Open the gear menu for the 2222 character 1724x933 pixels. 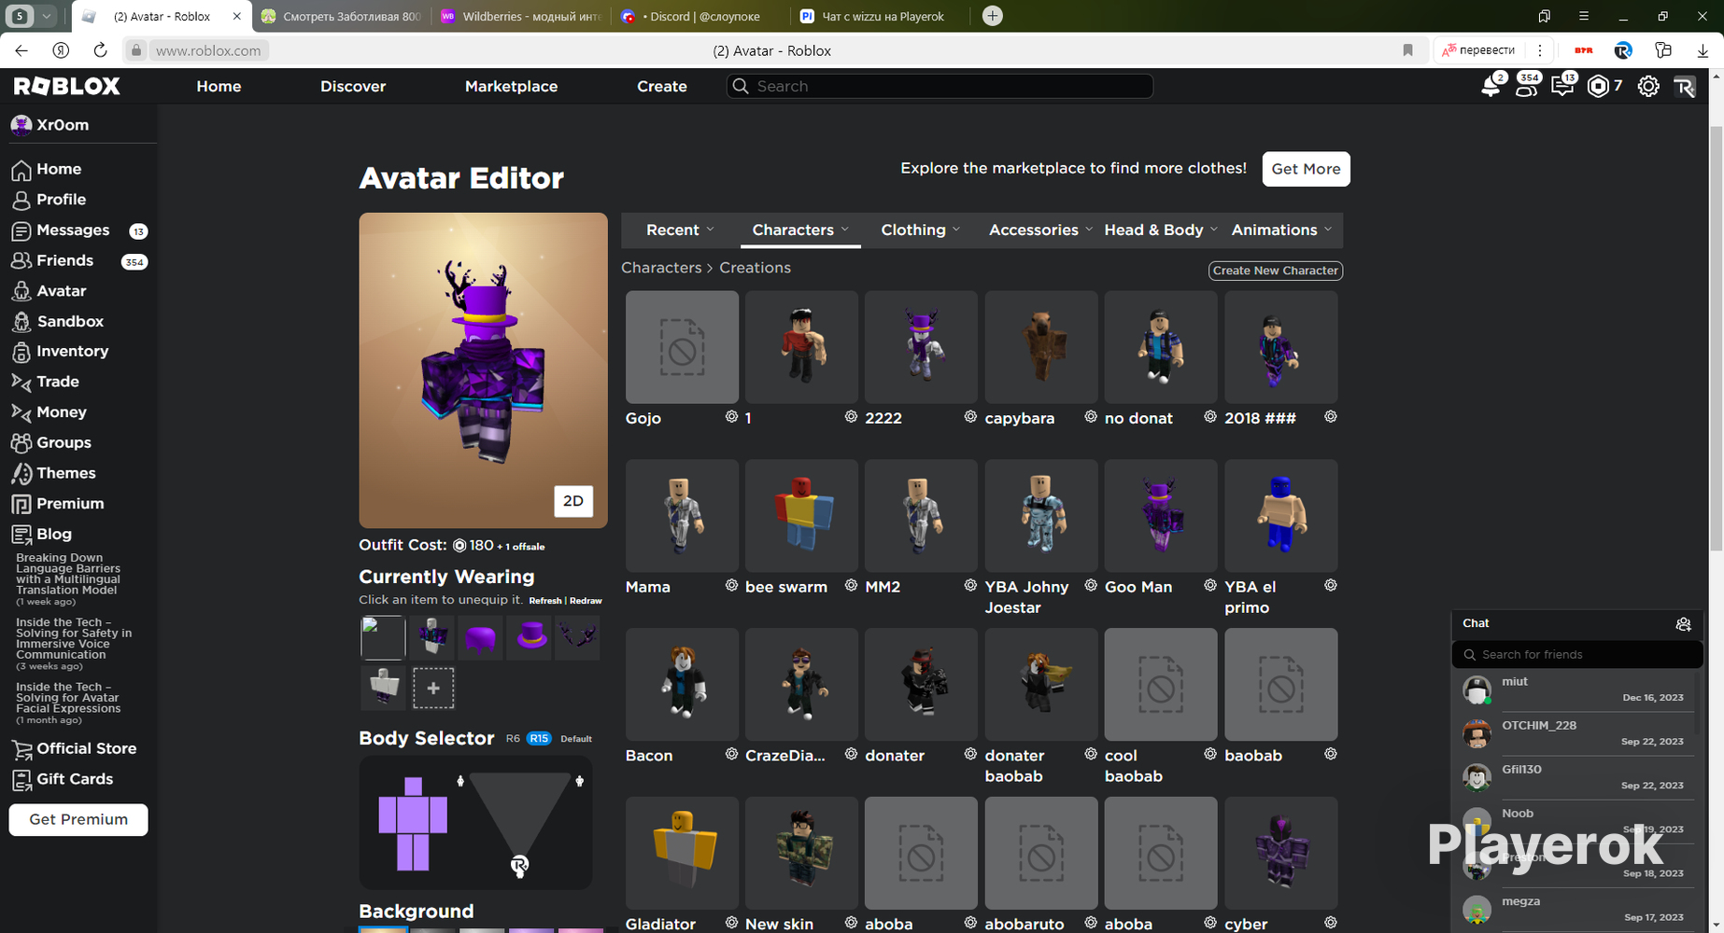970,417
